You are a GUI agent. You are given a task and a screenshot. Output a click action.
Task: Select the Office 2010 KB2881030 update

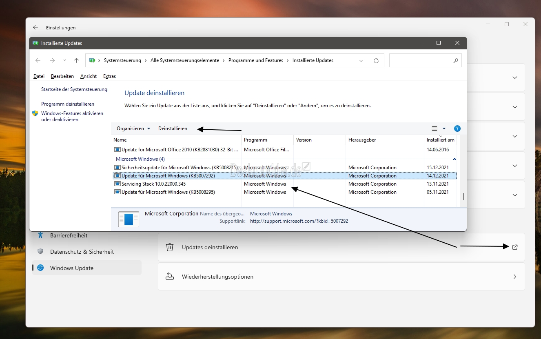(284, 150)
